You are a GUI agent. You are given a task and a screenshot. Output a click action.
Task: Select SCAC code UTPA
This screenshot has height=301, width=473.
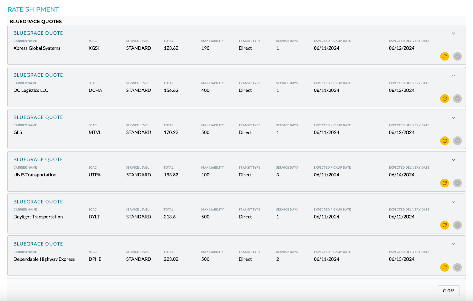point(95,175)
